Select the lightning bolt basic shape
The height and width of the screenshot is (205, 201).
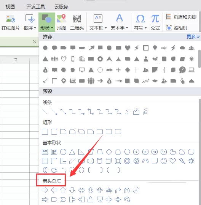[x=182, y=161]
